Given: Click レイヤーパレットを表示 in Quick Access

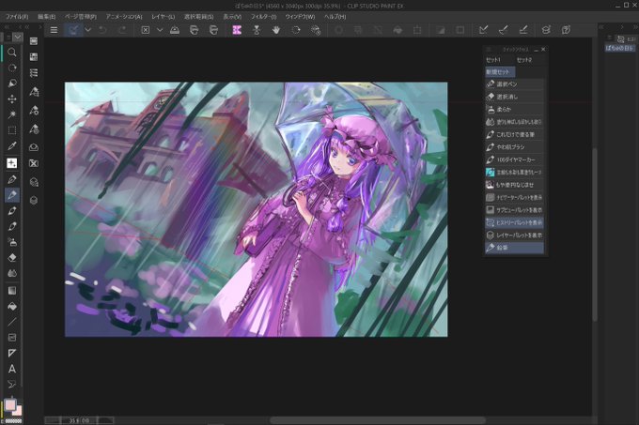Looking at the screenshot, I should (x=514, y=235).
